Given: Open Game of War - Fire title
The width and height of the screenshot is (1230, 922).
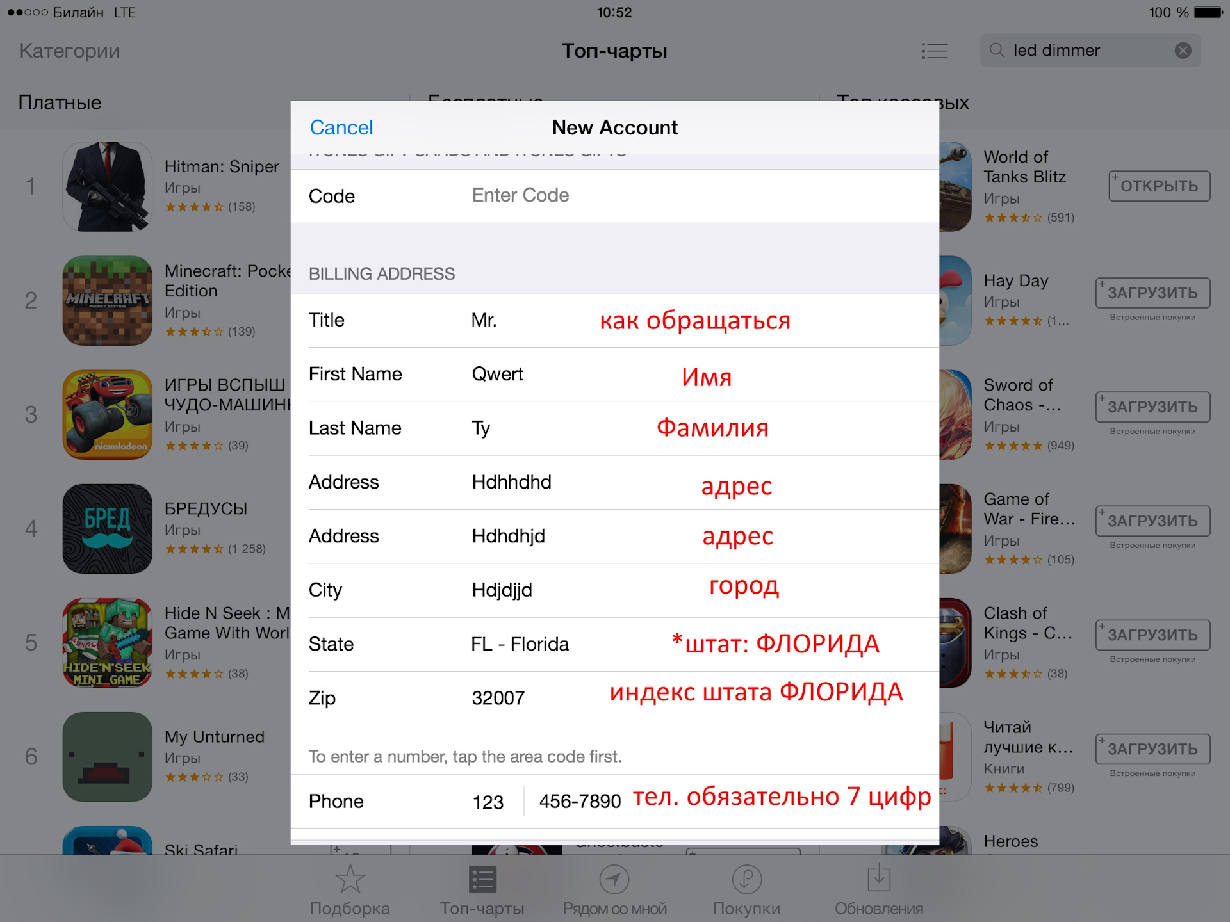Looking at the screenshot, I should [x=1029, y=508].
